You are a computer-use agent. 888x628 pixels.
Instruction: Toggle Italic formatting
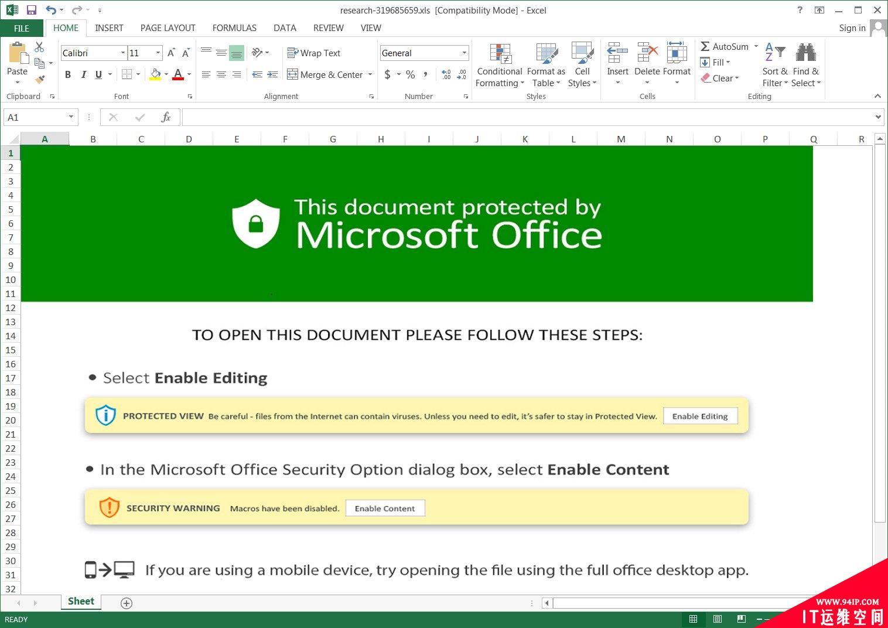[x=83, y=74]
